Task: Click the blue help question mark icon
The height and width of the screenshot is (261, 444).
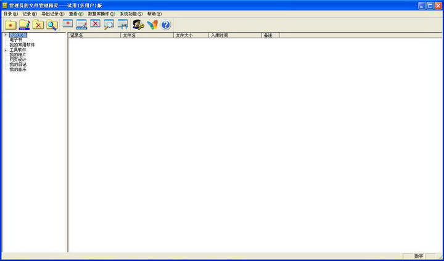Action: (166, 25)
